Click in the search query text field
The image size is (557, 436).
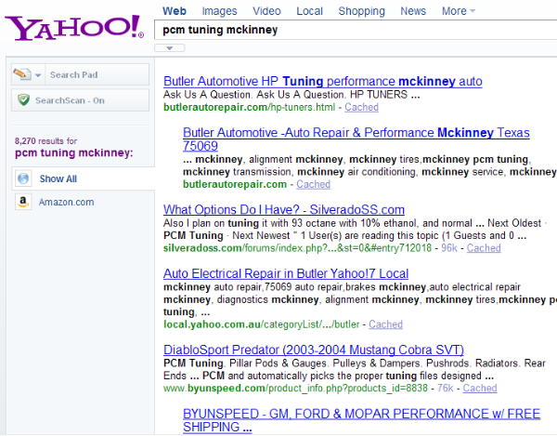click(353, 30)
